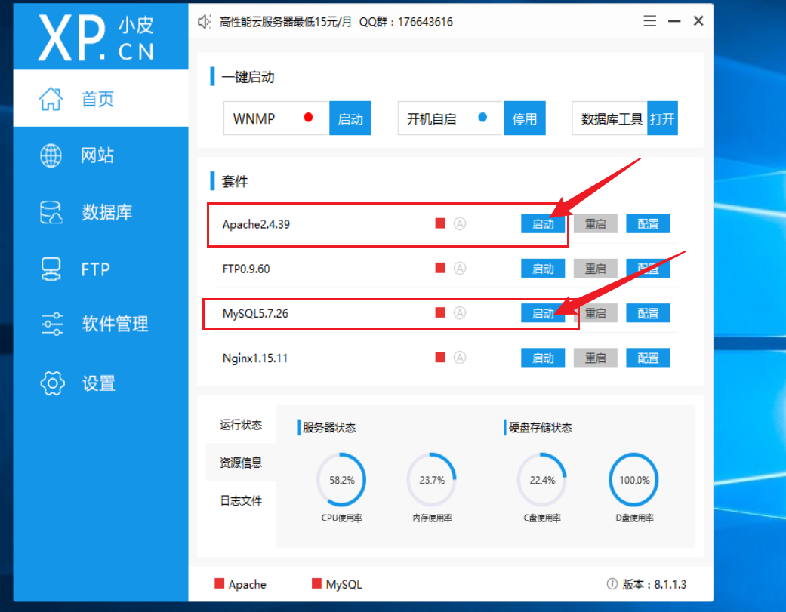Click the Apache2.4.39 name label
The width and height of the screenshot is (786, 612).
coord(256,224)
